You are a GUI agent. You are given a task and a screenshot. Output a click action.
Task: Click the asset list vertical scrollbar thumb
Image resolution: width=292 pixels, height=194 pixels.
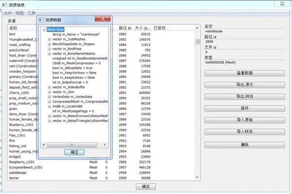pos(197,41)
